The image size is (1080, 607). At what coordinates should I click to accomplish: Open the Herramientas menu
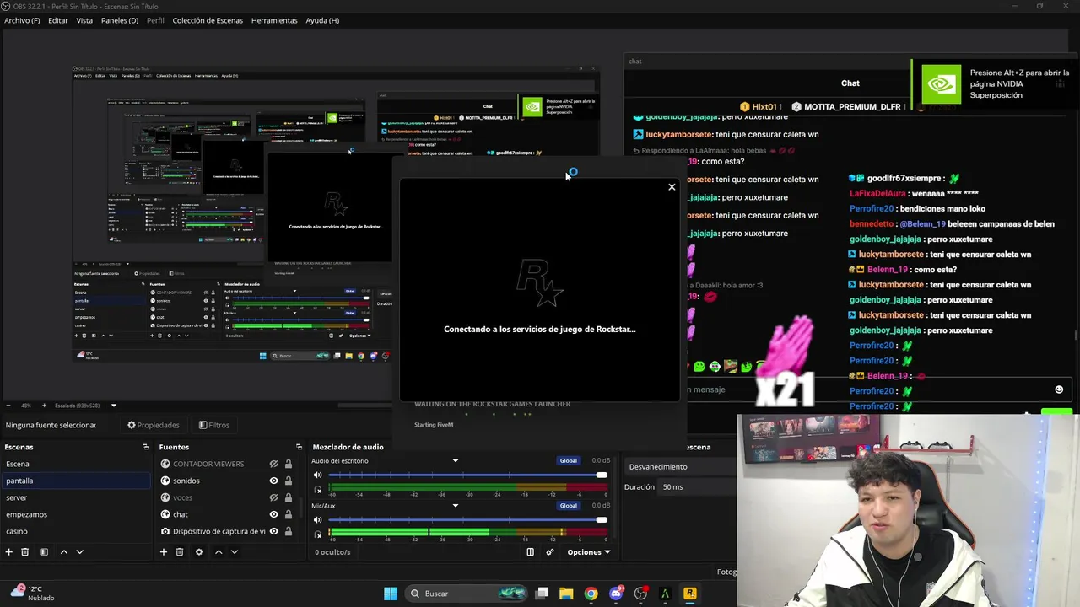[274, 20]
